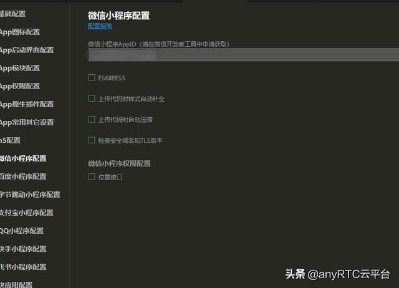The height and width of the screenshot is (288, 399).
Task: Open 百度小程序配置
Action: tap(23, 176)
